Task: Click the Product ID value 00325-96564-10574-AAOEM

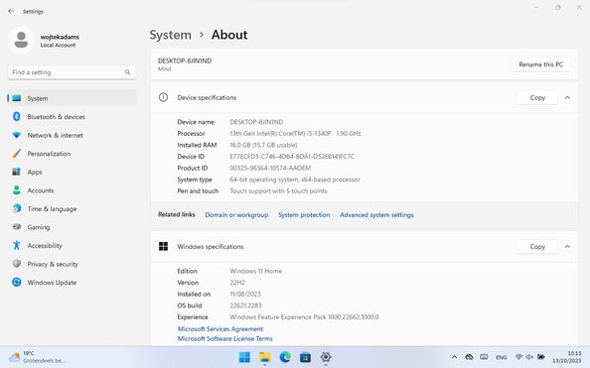Action: [x=270, y=168]
